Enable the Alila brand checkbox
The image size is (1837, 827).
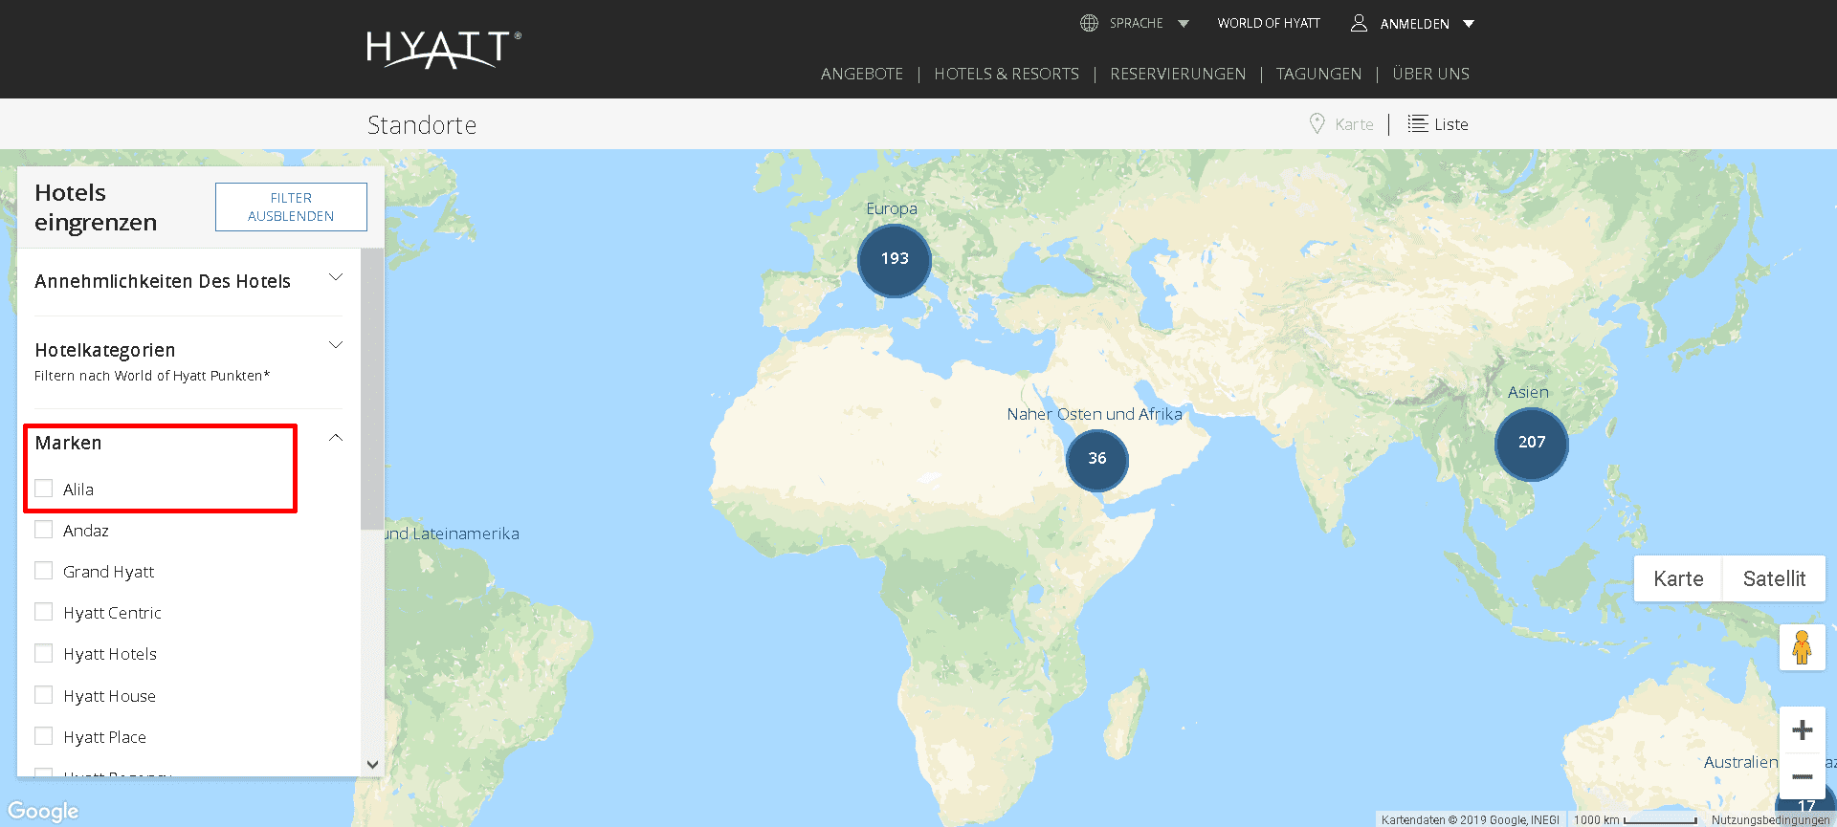44,489
